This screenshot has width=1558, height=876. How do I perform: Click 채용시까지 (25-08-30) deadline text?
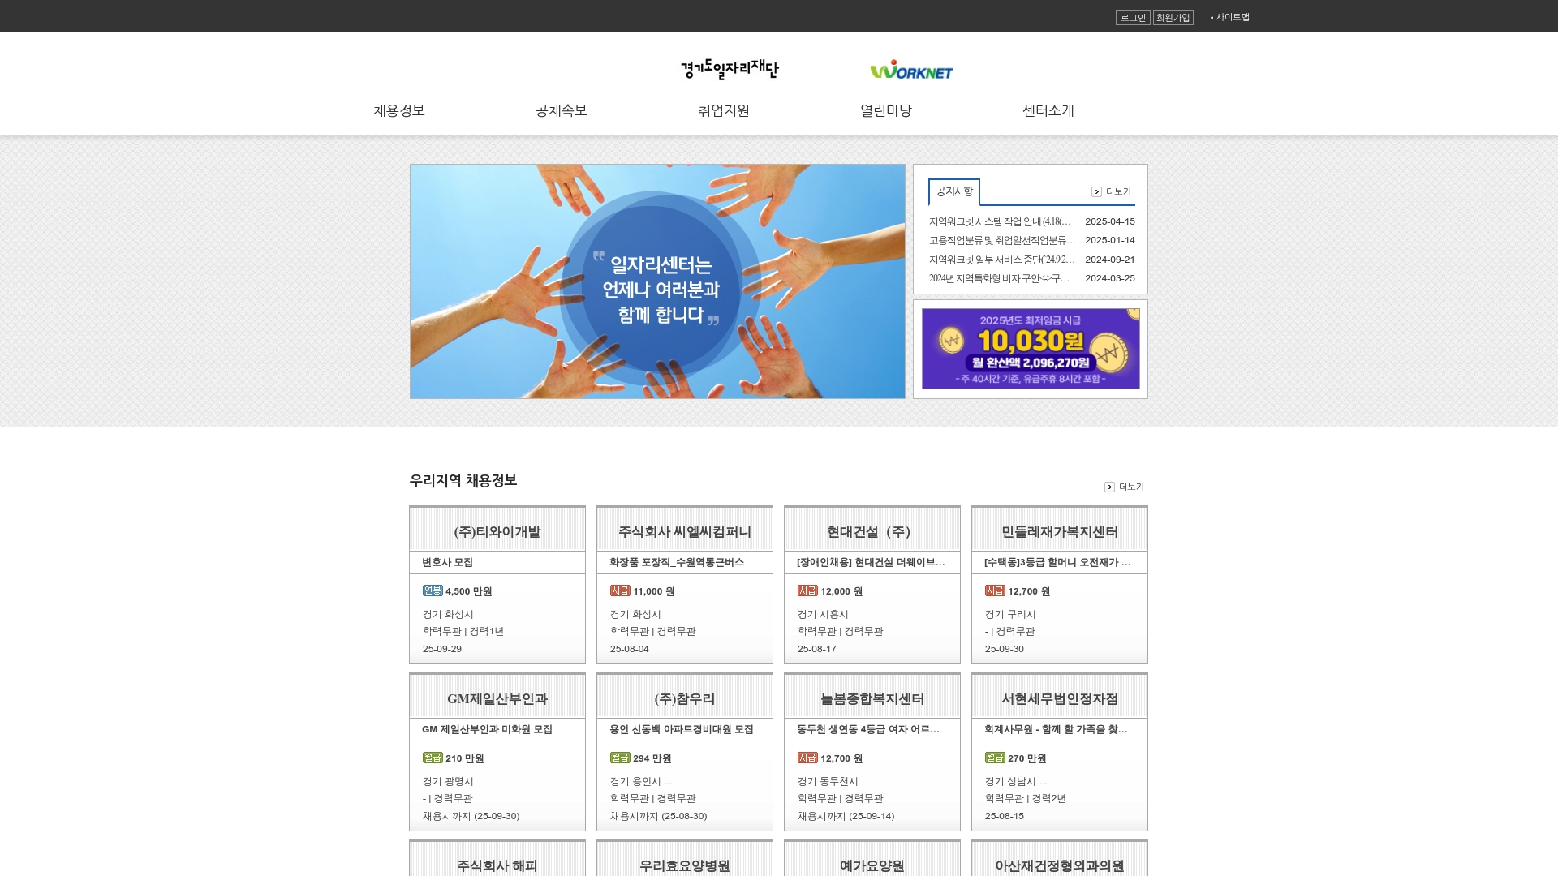click(659, 816)
